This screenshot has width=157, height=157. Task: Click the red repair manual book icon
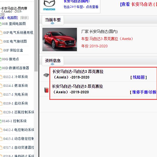(x=47, y=90)
